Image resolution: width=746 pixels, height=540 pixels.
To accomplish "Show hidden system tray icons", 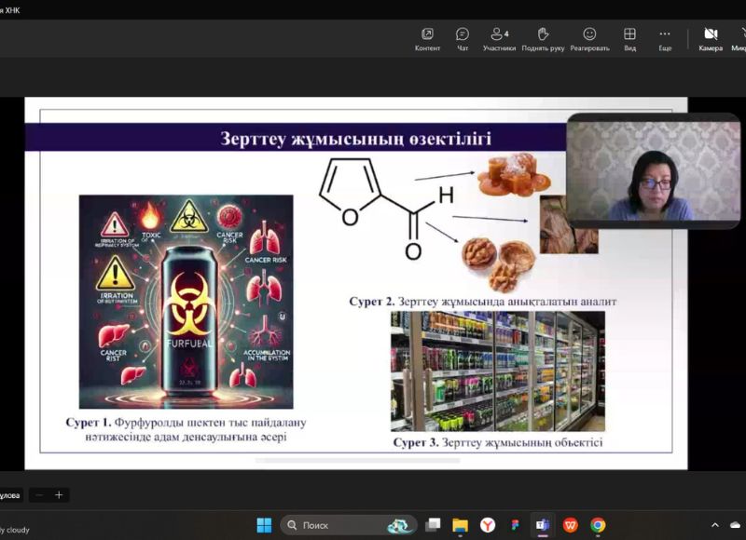I will click(x=715, y=525).
